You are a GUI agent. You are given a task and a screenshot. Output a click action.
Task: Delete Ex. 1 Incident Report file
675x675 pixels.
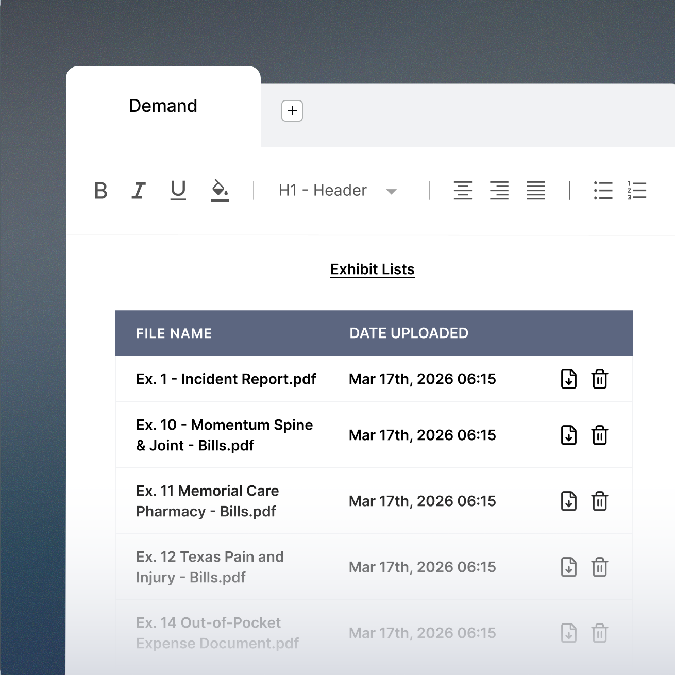tap(600, 379)
